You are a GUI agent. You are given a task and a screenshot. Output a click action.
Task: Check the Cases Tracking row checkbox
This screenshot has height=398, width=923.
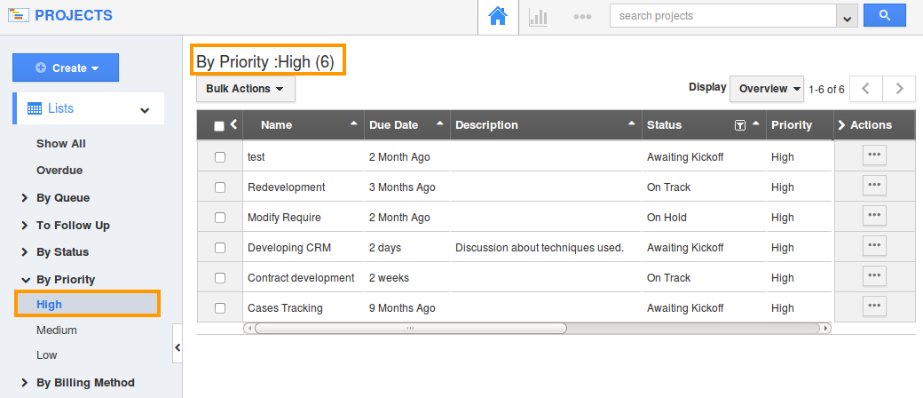click(220, 307)
